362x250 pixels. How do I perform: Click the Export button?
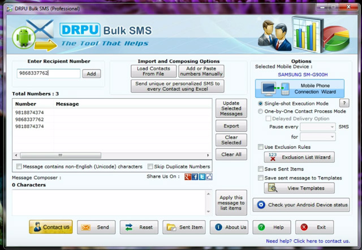click(231, 126)
